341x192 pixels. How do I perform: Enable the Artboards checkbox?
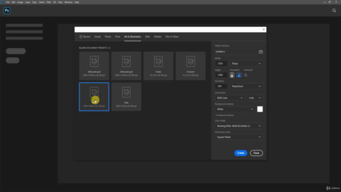pyautogui.click(x=246, y=75)
